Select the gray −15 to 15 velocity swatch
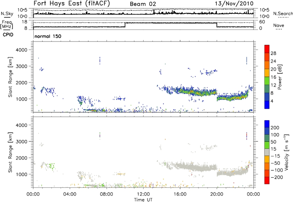 point(267,152)
